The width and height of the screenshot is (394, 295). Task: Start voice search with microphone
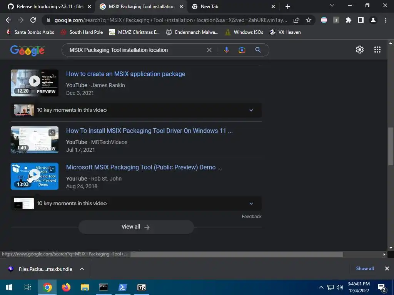coord(226,50)
